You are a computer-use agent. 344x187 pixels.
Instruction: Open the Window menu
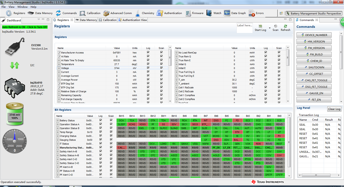click(x=22, y=7)
